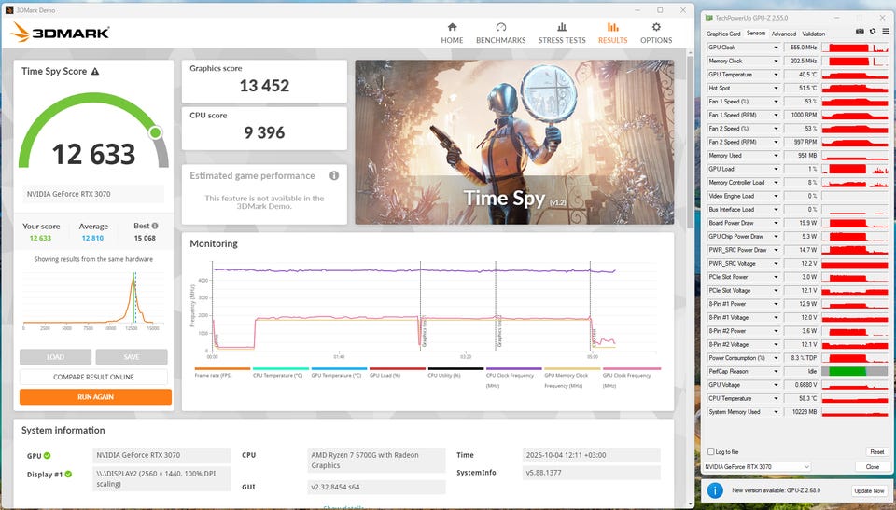Click the GPU Load (%) legend color bar

[x=398, y=369]
